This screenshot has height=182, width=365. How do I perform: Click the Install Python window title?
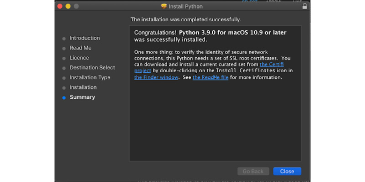[x=186, y=6]
